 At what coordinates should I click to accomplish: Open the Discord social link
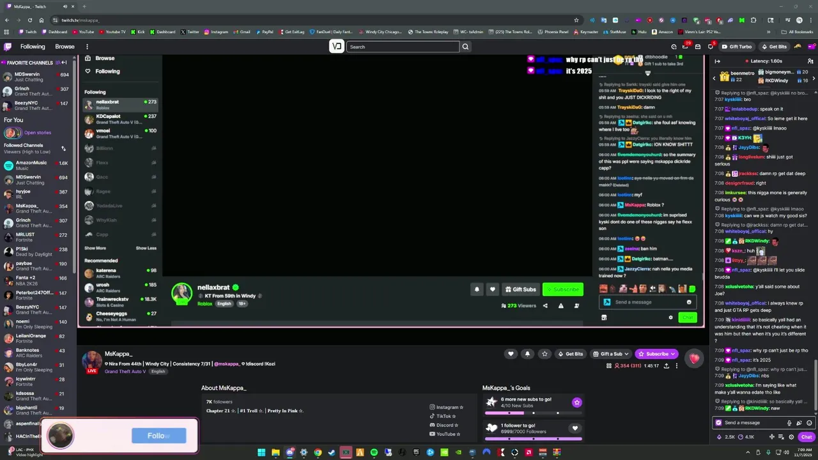[x=444, y=425]
